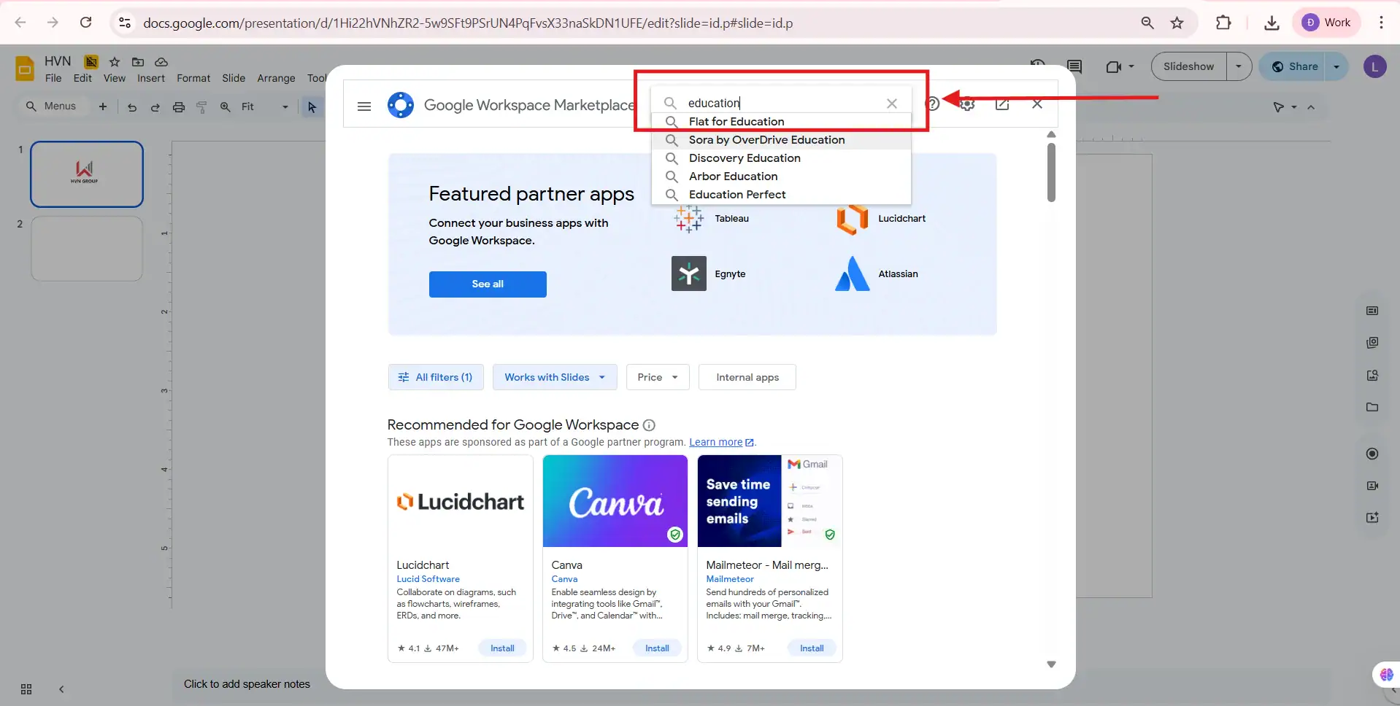The image size is (1400, 706).
Task: Enable the All filters option
Action: point(436,377)
